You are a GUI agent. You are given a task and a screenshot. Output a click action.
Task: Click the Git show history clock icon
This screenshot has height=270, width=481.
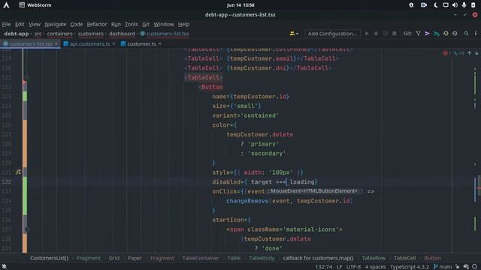coord(446,33)
